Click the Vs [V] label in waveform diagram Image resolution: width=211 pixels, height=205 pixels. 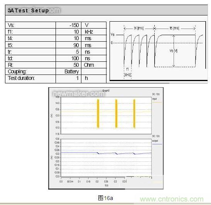174,51
